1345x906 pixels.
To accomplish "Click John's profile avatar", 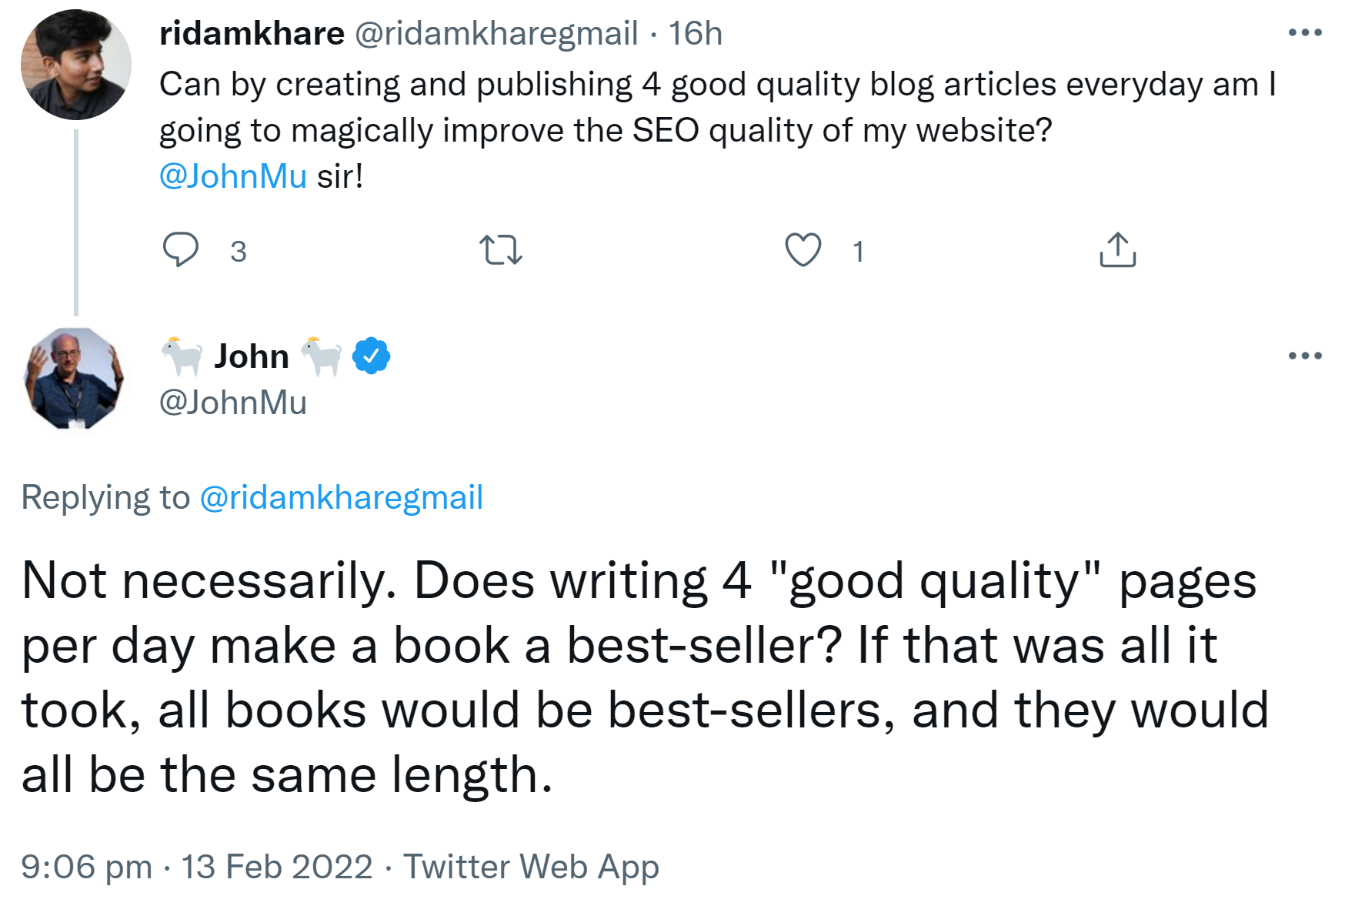I will tap(75, 377).
